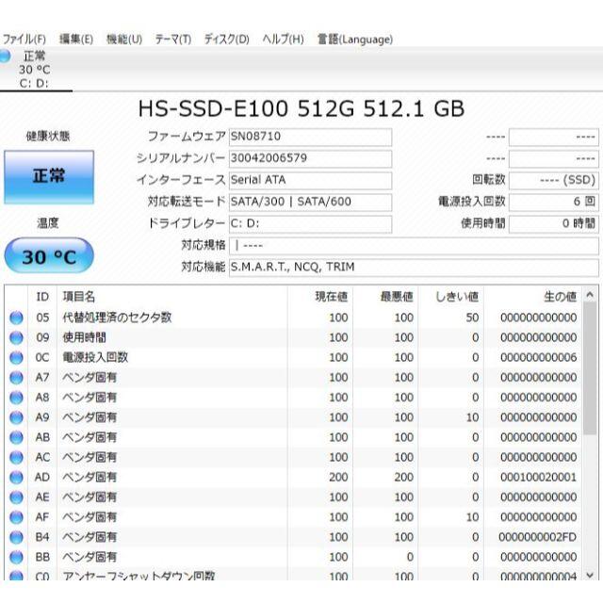Click the scroll down arrow of SMART list
Image resolution: width=603 pixels, height=603 pixels.
[x=590, y=576]
